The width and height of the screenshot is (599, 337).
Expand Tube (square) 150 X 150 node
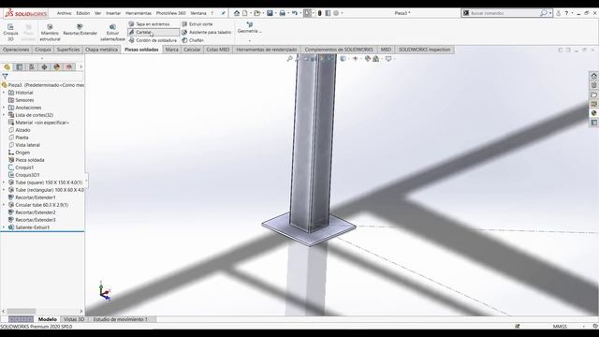pos(4,183)
